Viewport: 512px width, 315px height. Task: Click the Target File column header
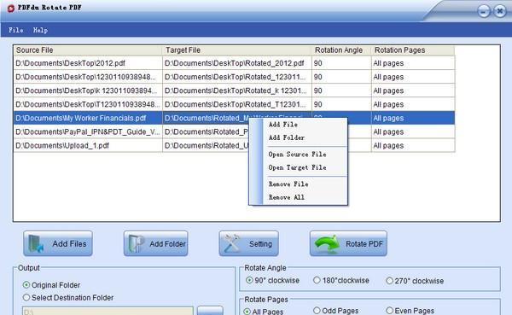point(236,50)
